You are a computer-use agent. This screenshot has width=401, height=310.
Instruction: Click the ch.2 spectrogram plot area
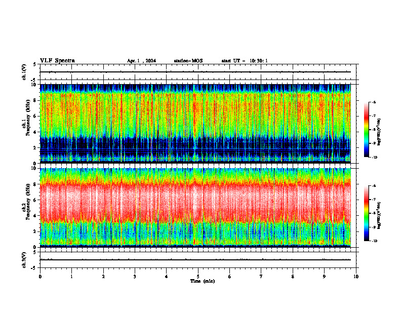(x=195, y=208)
